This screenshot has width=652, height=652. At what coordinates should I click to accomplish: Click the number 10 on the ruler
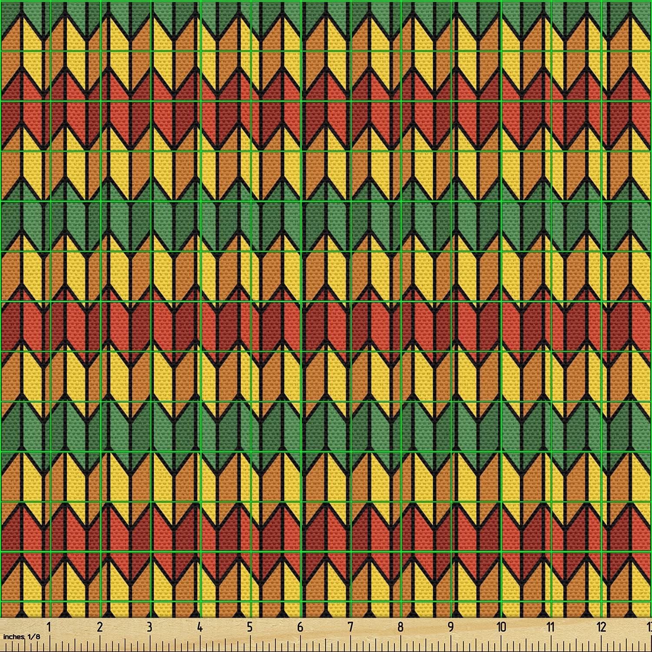501,627
